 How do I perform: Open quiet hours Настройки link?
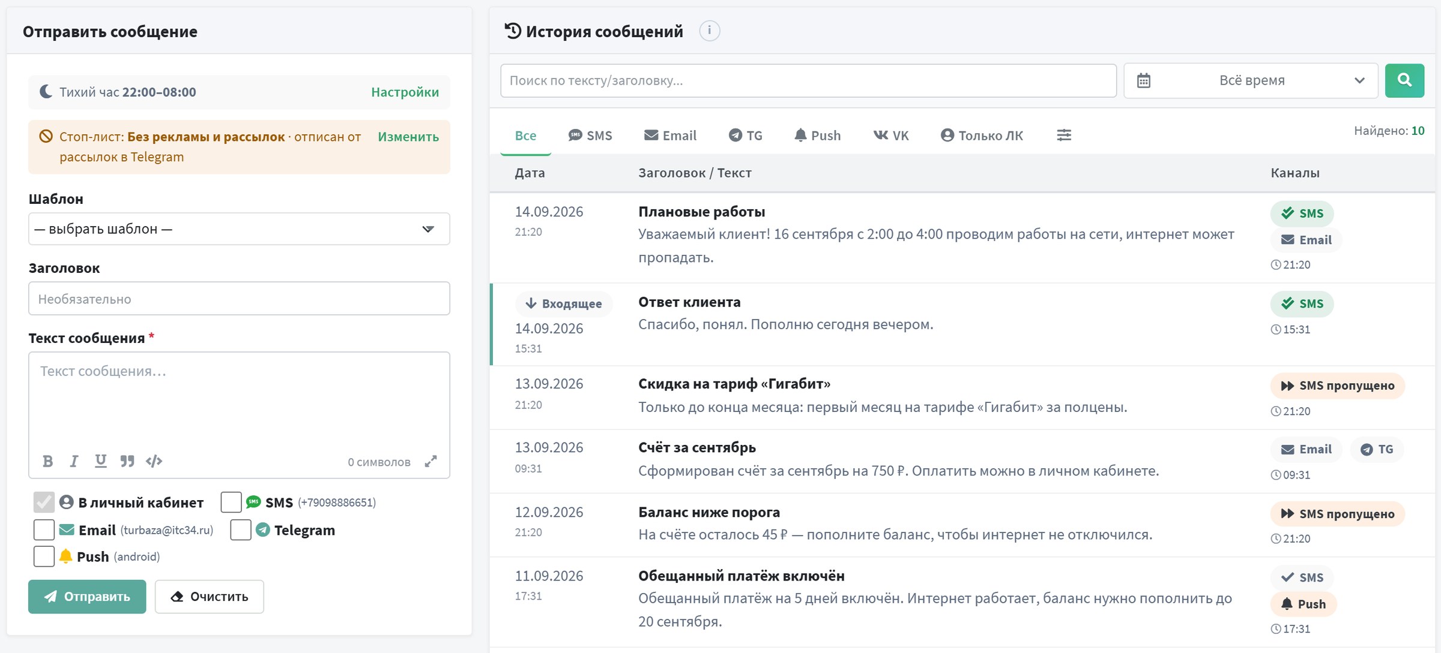pos(405,92)
